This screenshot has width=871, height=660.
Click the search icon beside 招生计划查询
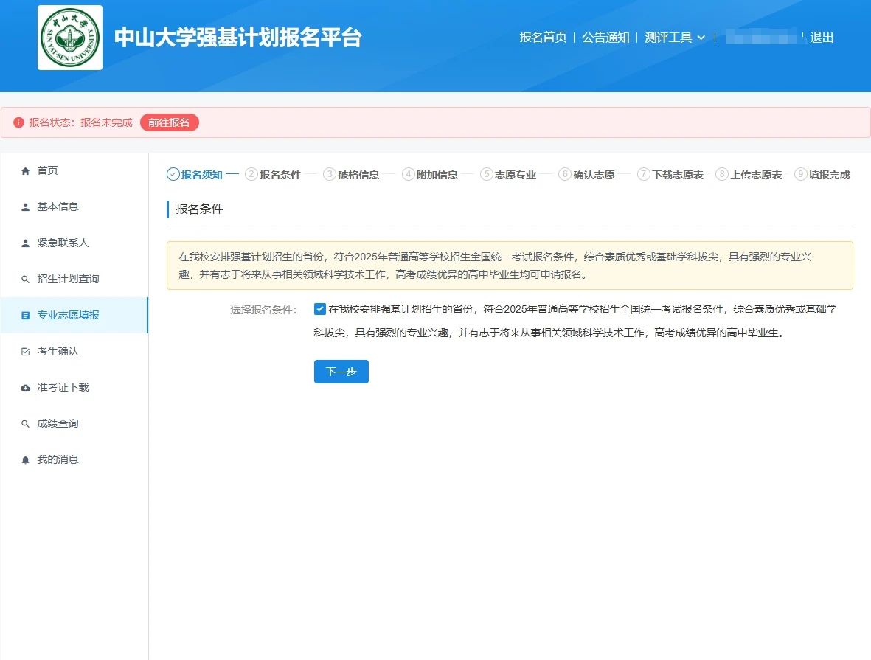coord(25,279)
